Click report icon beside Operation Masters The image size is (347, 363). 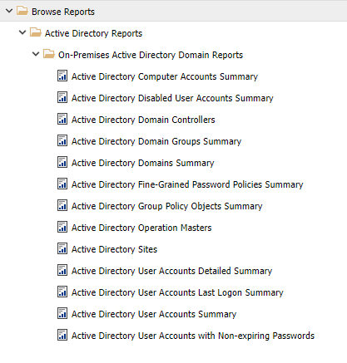pyautogui.click(x=62, y=227)
